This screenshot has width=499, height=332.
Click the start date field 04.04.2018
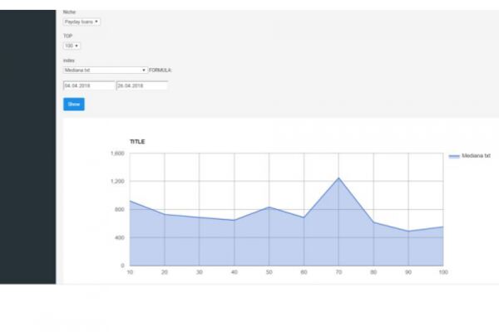[x=89, y=85]
